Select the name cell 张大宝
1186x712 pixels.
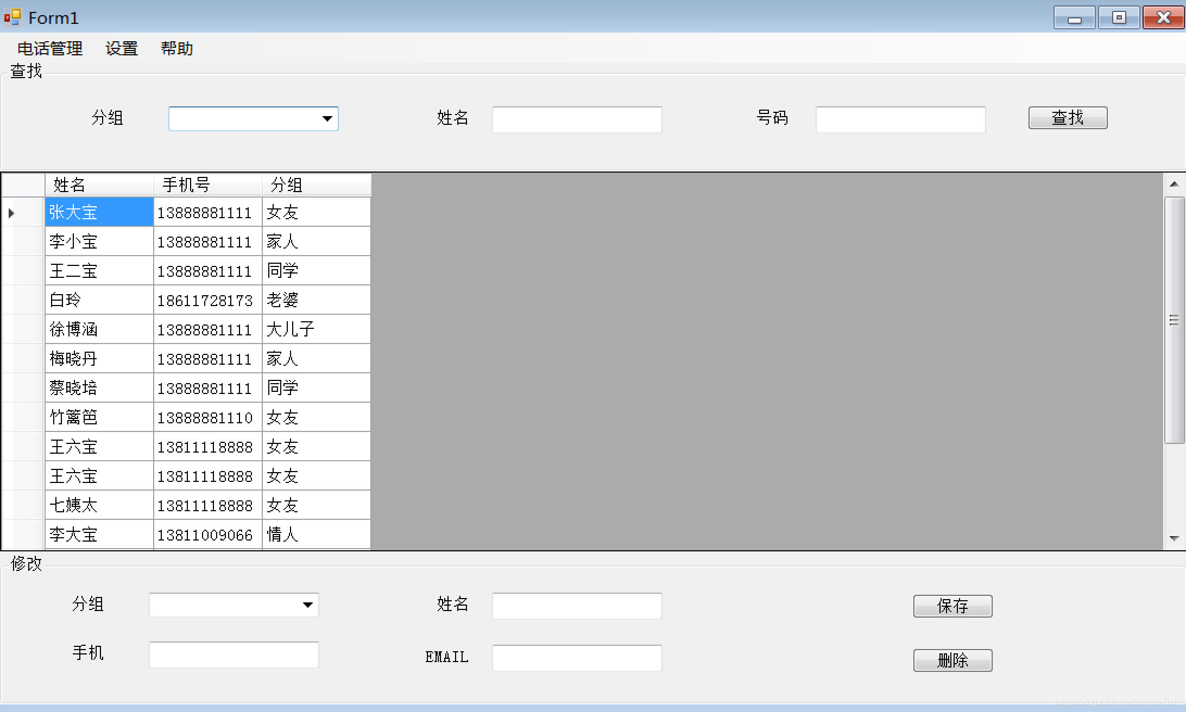tap(99, 212)
